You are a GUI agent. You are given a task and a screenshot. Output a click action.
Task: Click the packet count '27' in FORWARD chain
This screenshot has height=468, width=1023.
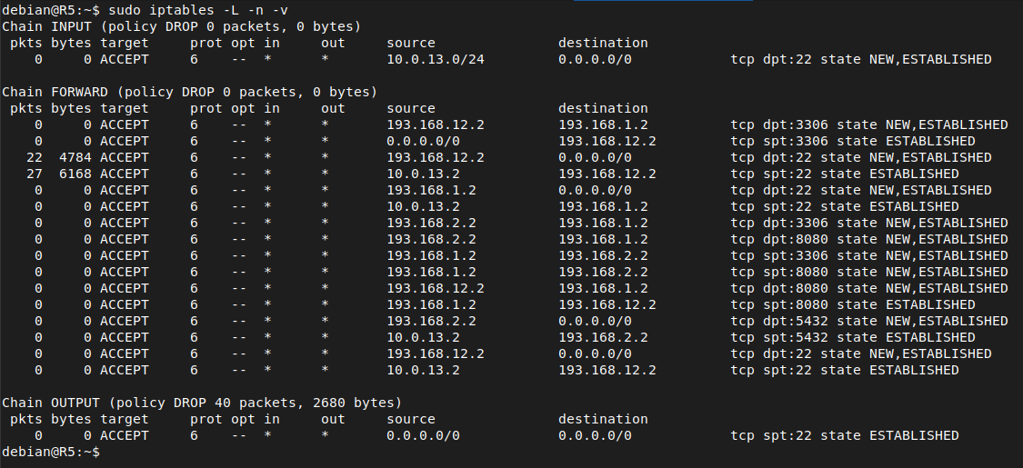click(x=35, y=174)
